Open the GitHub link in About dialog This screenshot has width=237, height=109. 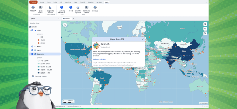103,59
